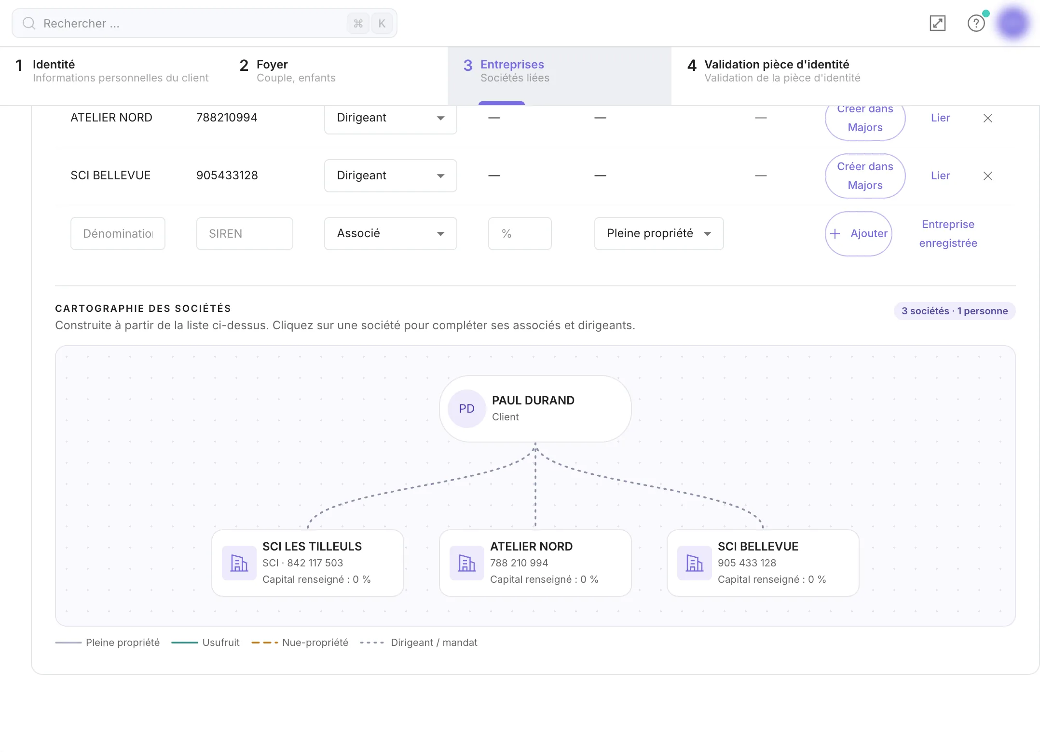Click Entreprise enregistrée link
Screen dimensions: 1040x752
948,233
